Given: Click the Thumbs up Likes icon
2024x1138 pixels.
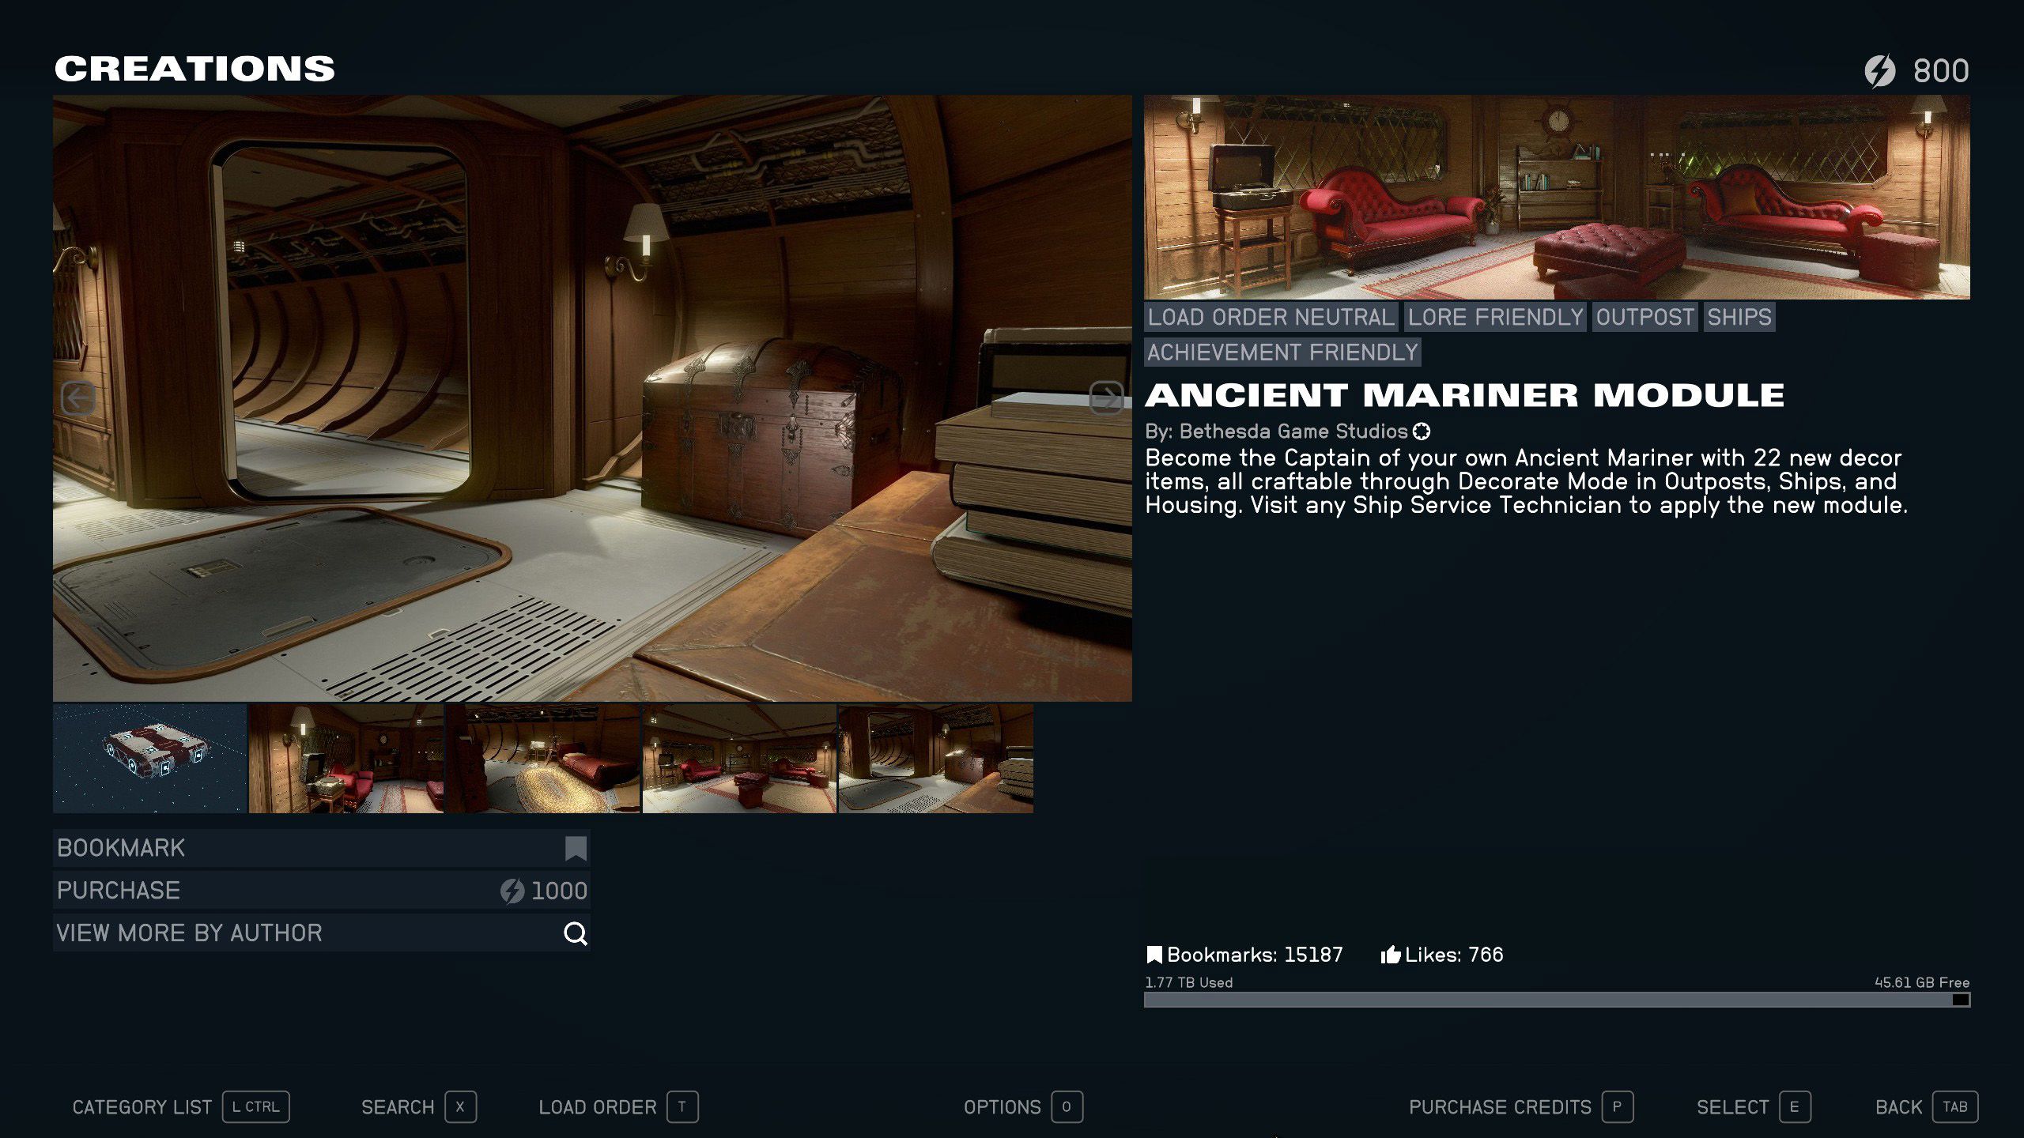Looking at the screenshot, I should coord(1391,955).
